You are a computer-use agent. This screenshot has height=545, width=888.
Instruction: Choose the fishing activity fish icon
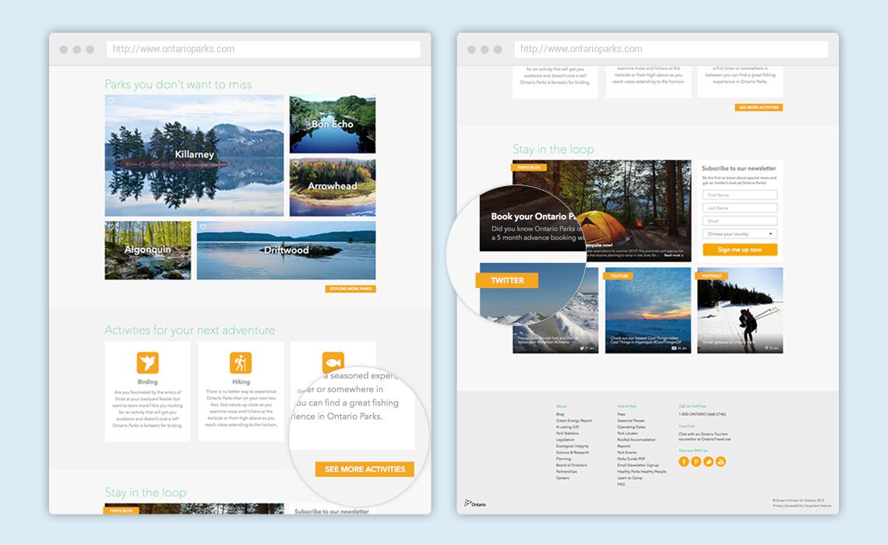pyautogui.click(x=333, y=361)
